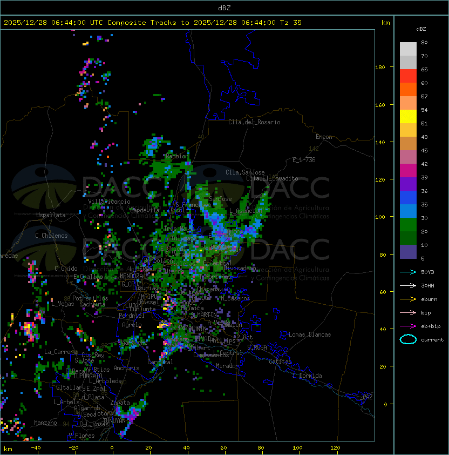Click the white 30HM arrow icon
The width and height of the screenshot is (449, 455).
pos(408,285)
